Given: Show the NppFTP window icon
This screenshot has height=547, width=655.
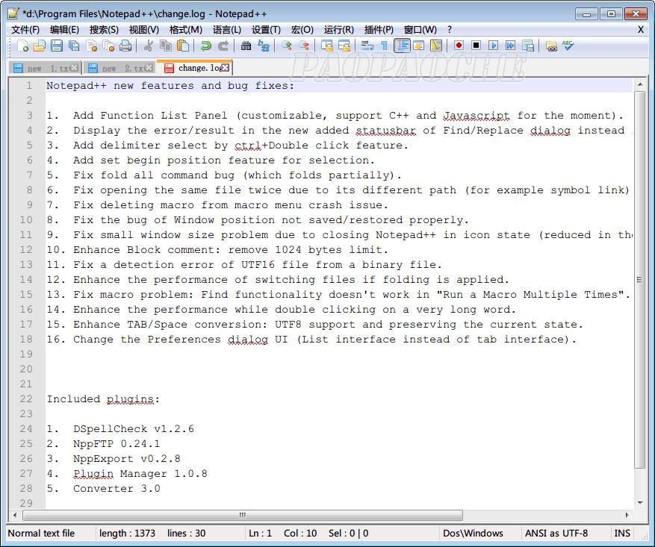Looking at the screenshot, I should pyautogui.click(x=551, y=46).
